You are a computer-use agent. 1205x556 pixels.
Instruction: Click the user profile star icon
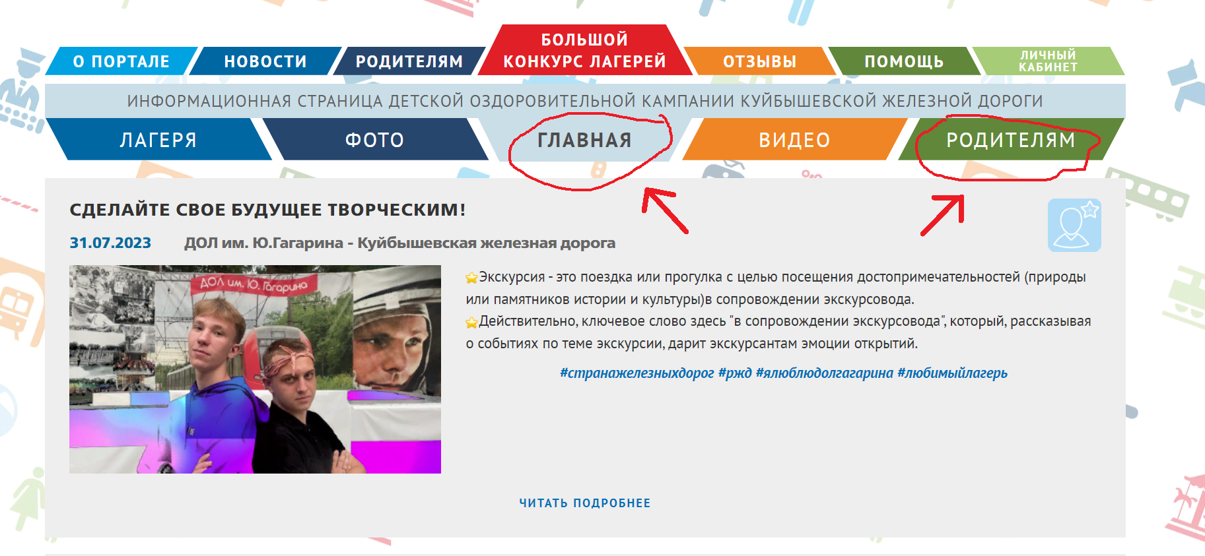pyautogui.click(x=1074, y=225)
